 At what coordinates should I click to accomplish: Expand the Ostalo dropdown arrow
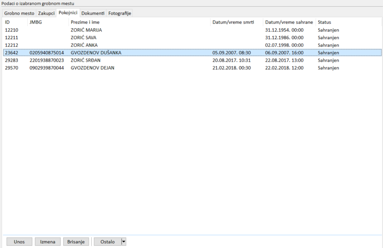(x=124, y=242)
